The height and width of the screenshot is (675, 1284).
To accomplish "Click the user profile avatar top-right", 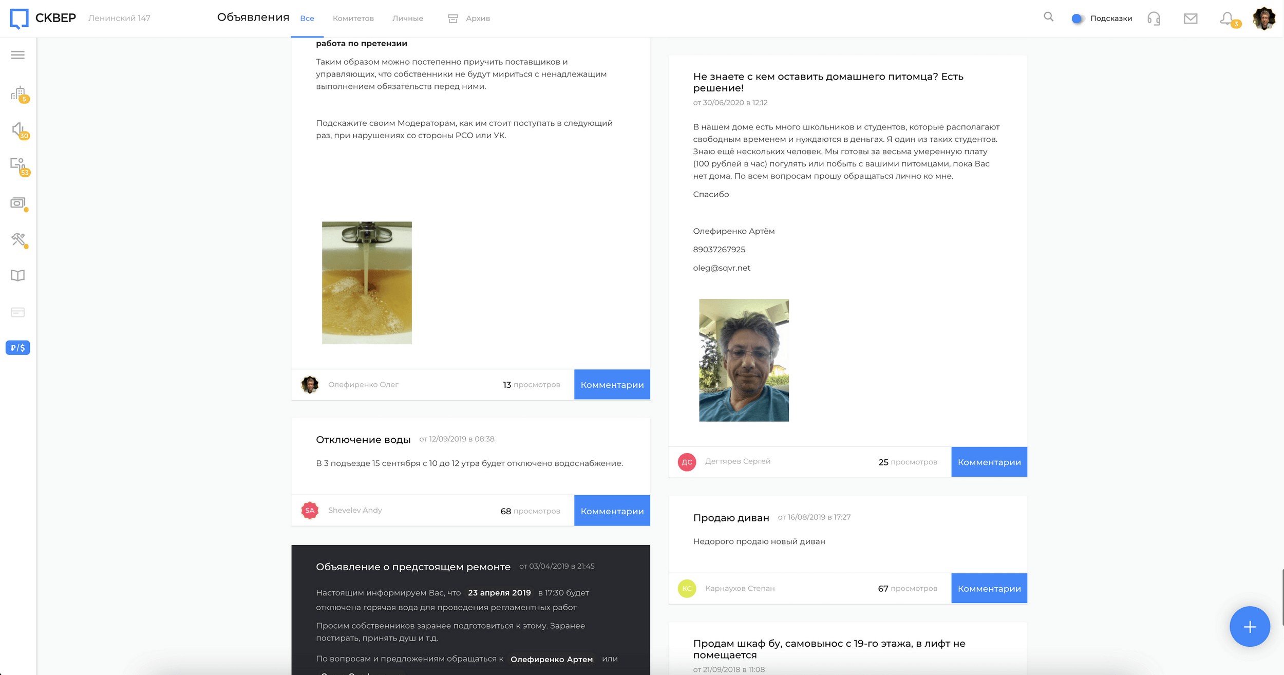I will [1263, 18].
